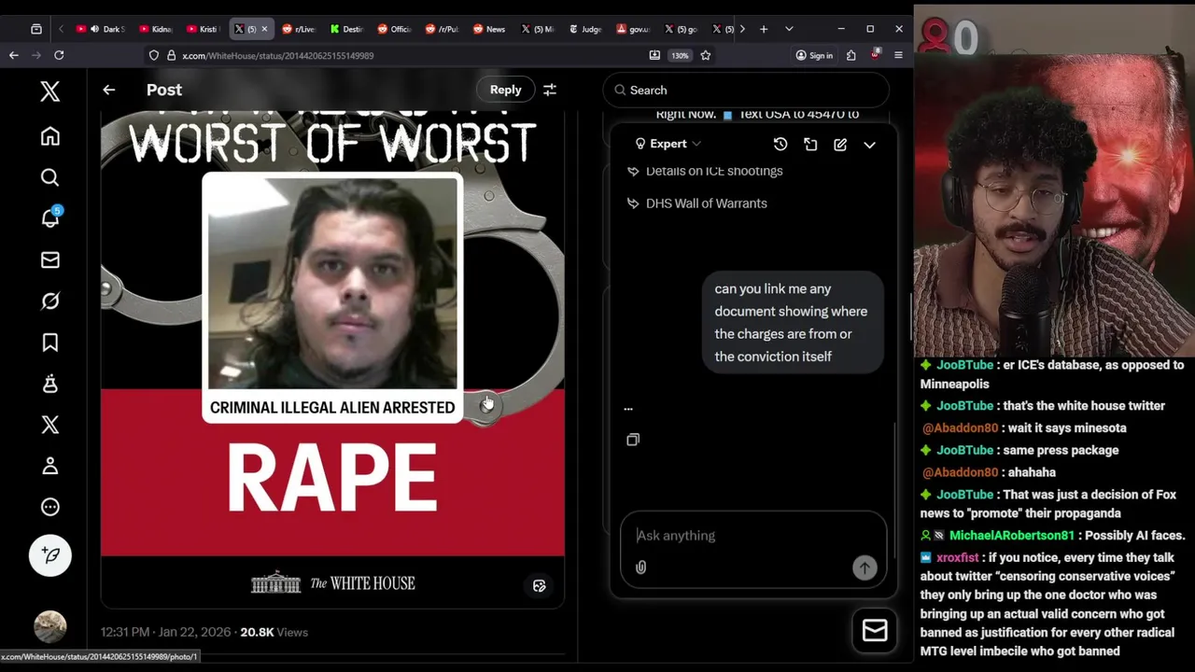Click the X logo in the sidebar

pyautogui.click(x=50, y=91)
